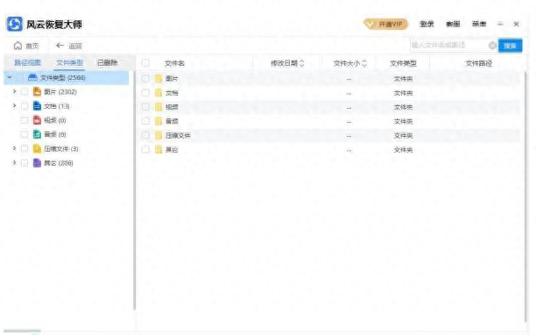Open 客服 customer service
This screenshot has width=537, height=335.
(453, 24)
